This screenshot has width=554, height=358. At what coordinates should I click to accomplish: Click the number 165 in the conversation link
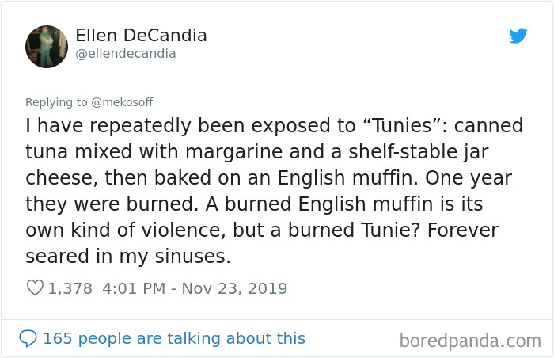click(58, 338)
